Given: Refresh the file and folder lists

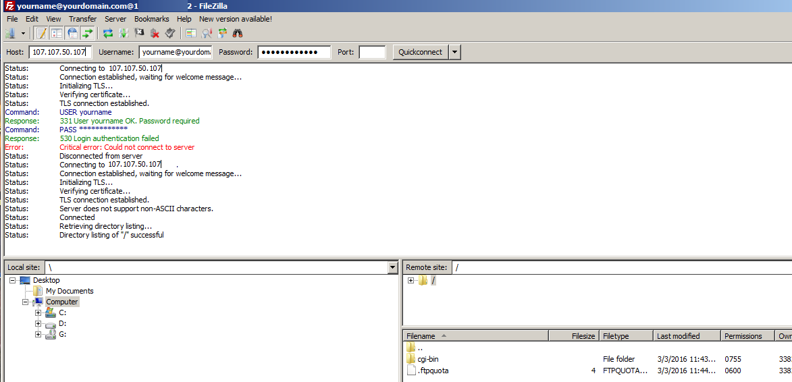Looking at the screenshot, I should coord(108,32).
